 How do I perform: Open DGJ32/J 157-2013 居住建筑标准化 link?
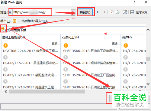click(x=31, y=63)
